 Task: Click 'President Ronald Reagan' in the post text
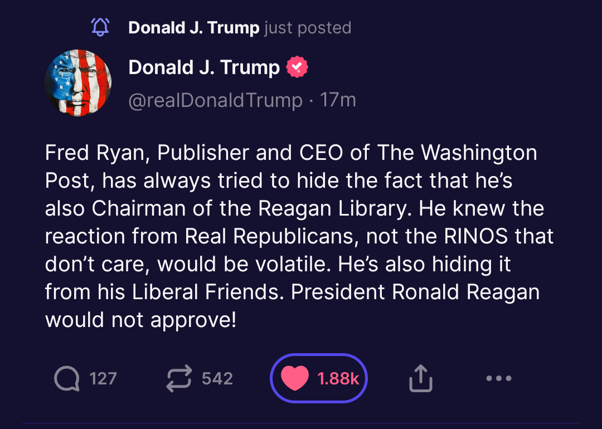[x=415, y=292]
